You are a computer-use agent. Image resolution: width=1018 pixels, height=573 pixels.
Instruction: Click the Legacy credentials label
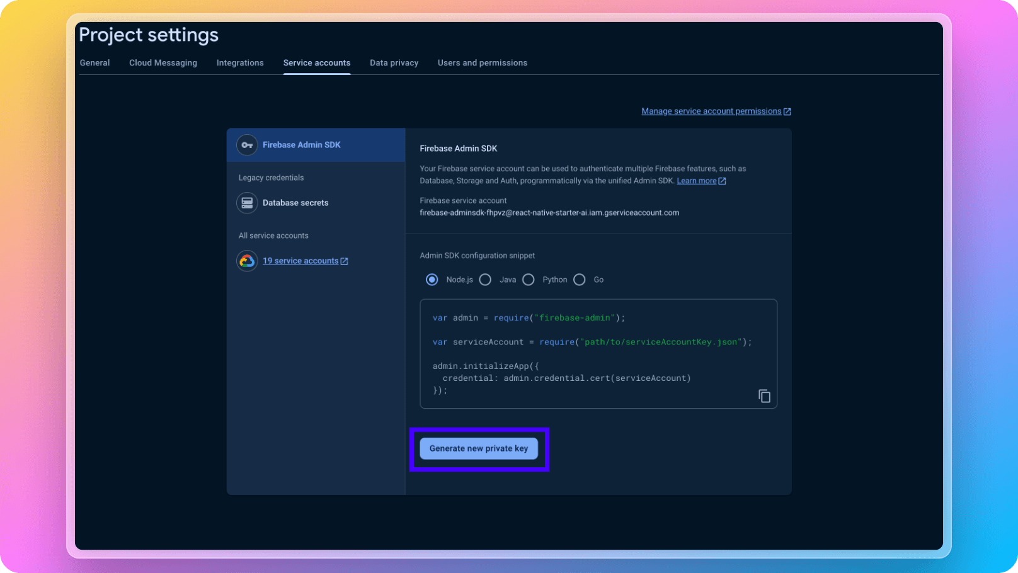tap(271, 178)
